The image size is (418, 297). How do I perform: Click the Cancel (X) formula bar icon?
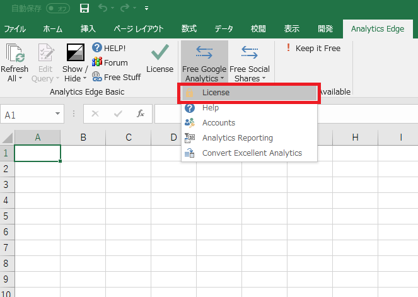coord(95,114)
